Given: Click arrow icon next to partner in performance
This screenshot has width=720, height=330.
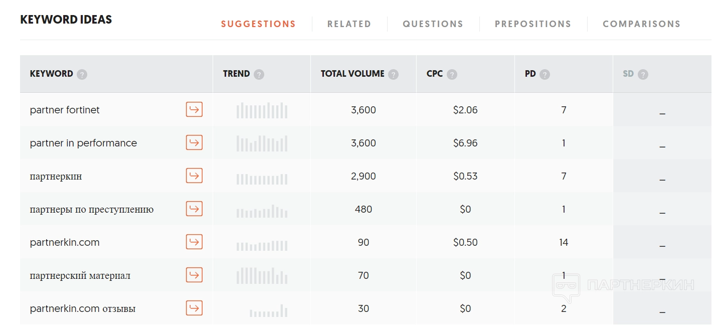Looking at the screenshot, I should [x=194, y=142].
